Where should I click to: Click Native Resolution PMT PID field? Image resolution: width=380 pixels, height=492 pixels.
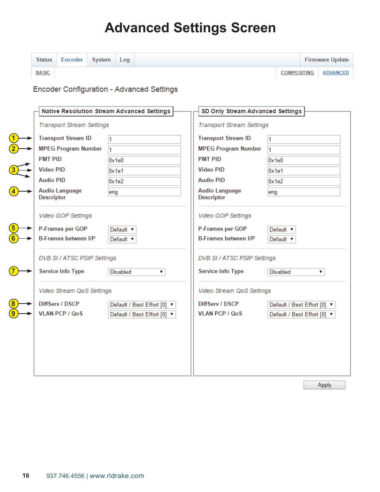click(144, 160)
